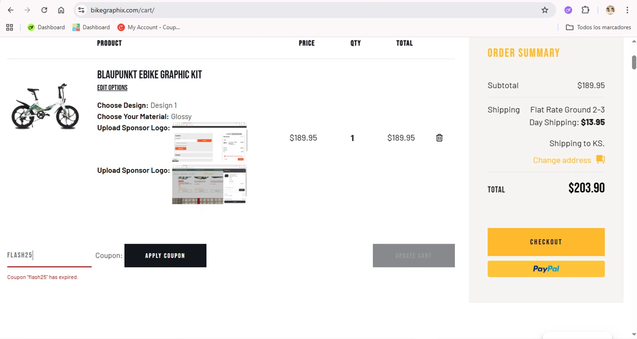Viewport: 637px width, 339px height.
Task: Click the quantity value 1
Action: [x=352, y=138]
